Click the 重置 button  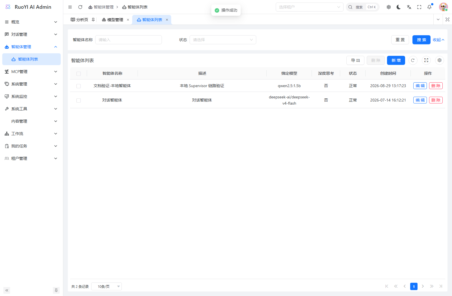tap(400, 40)
